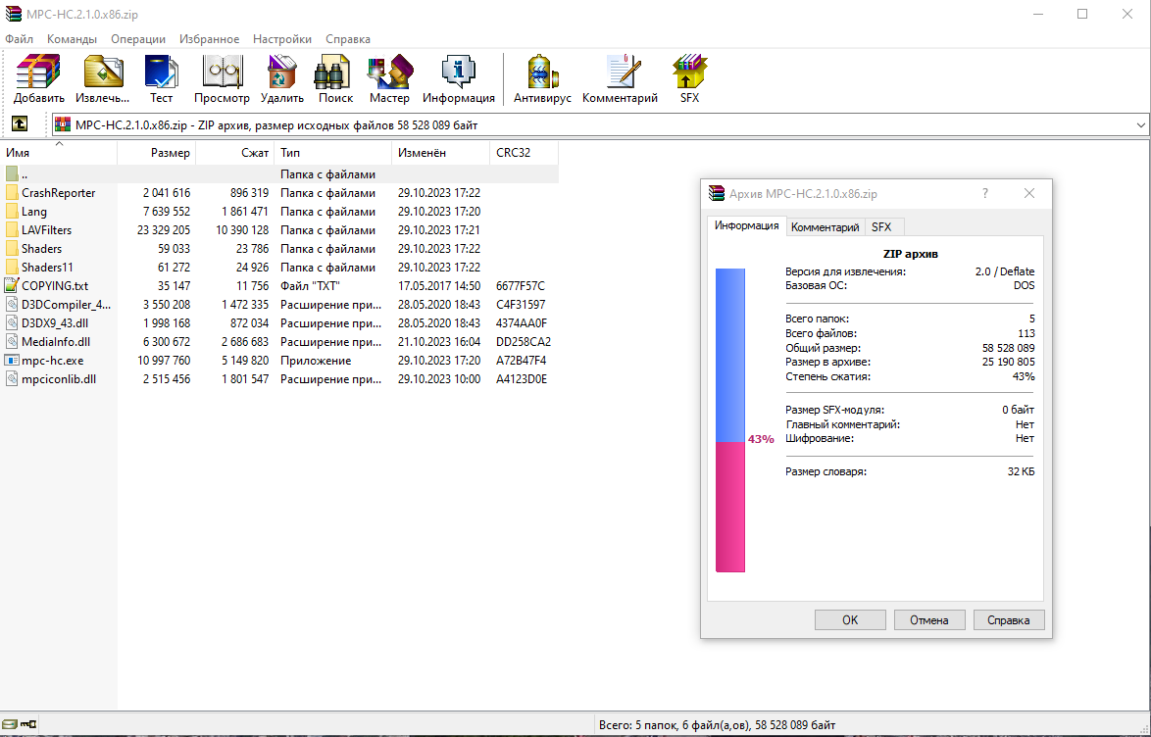
Task: Click the Информация toolbar icon
Action: click(x=459, y=78)
